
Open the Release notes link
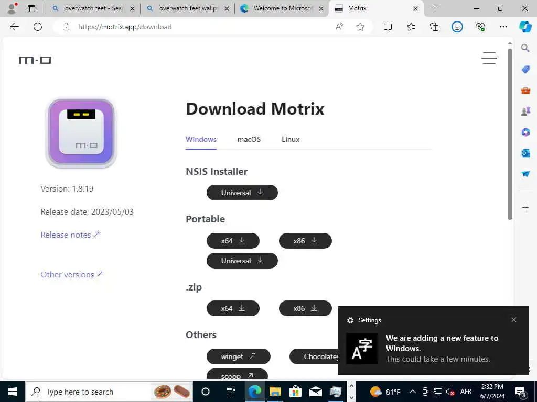click(70, 235)
